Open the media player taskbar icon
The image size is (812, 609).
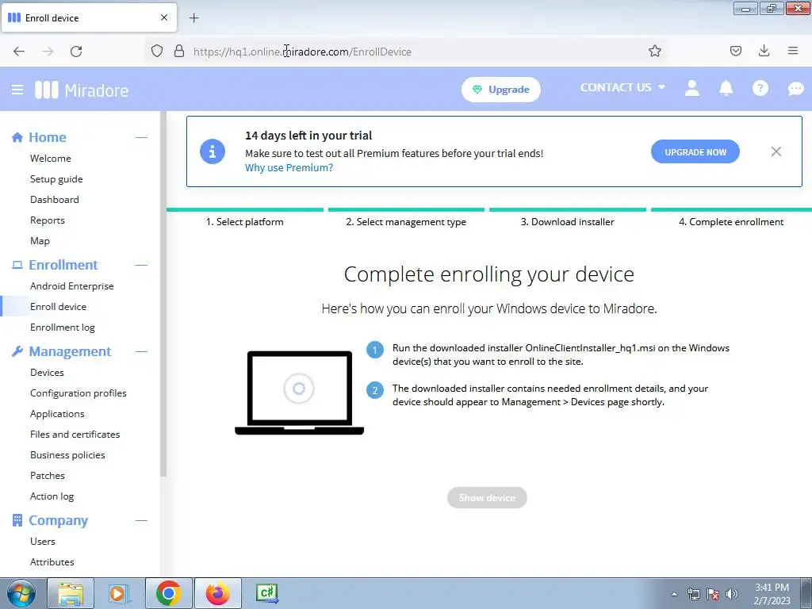(119, 593)
